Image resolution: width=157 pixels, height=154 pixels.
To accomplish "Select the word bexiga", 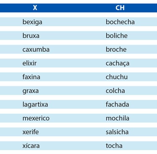I will tap(32, 22).
